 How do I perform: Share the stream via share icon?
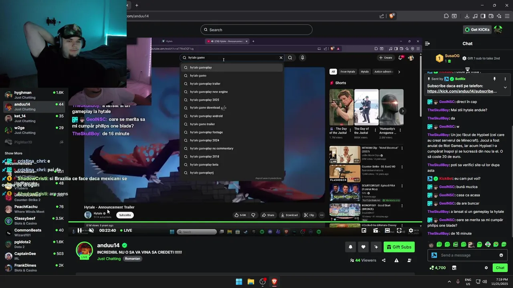coord(384,260)
